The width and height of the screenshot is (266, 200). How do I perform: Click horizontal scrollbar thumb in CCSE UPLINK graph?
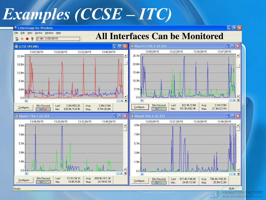point(118,101)
